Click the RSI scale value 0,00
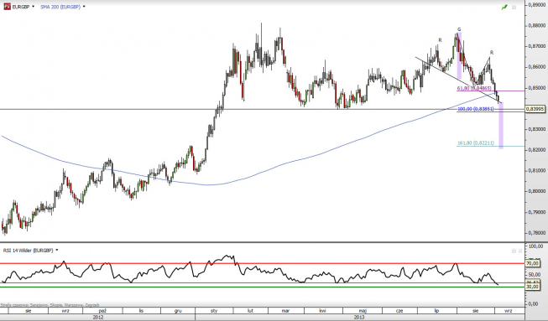548x321 pixels. tap(534, 304)
